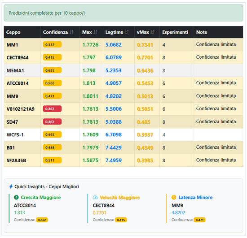Click the lightning bolt Quick Insights icon
This screenshot has height=238, width=247.
(11, 186)
